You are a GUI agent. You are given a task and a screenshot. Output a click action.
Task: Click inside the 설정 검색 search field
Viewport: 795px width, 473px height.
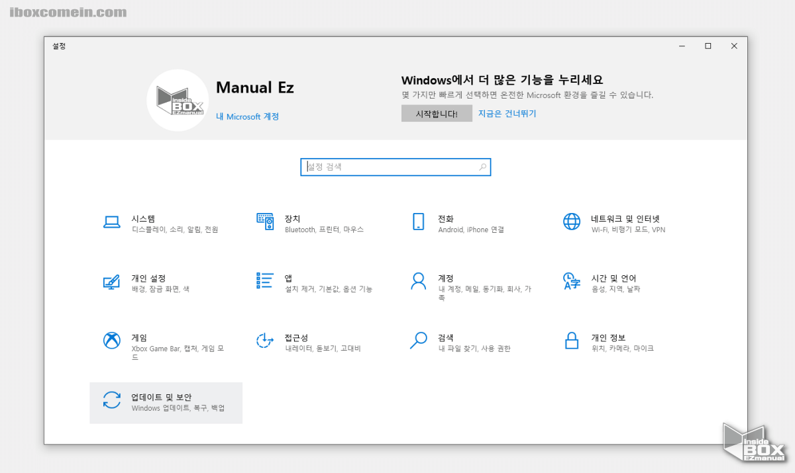371,167
